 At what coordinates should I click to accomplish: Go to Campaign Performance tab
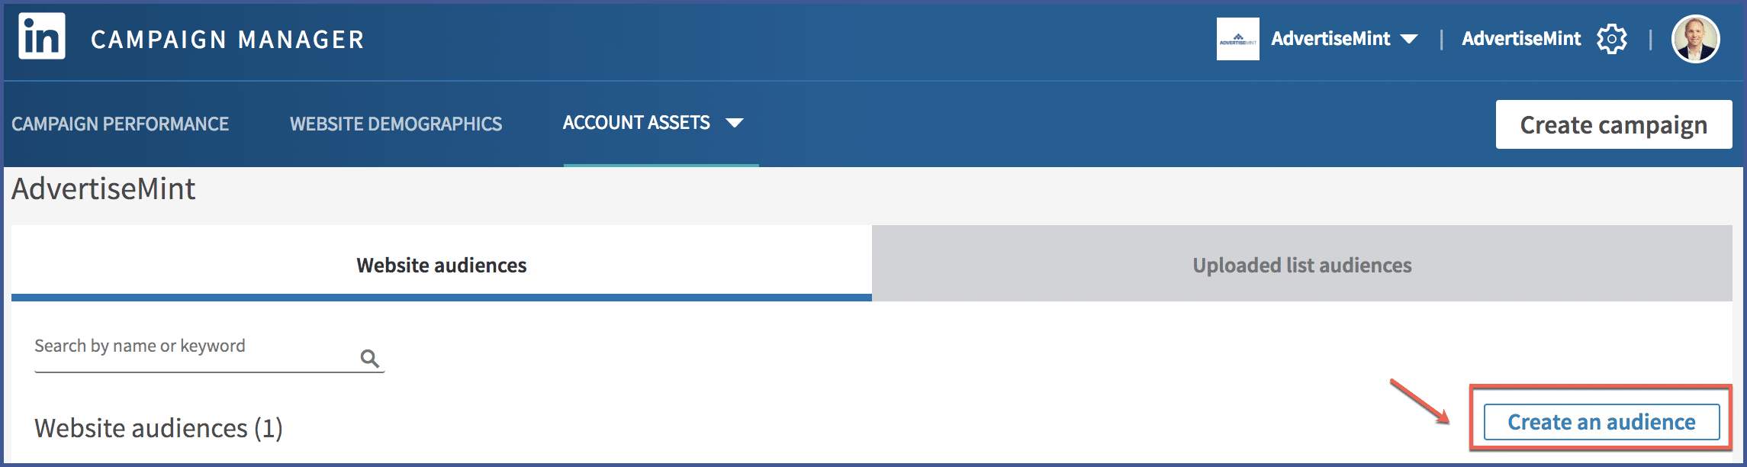(120, 124)
